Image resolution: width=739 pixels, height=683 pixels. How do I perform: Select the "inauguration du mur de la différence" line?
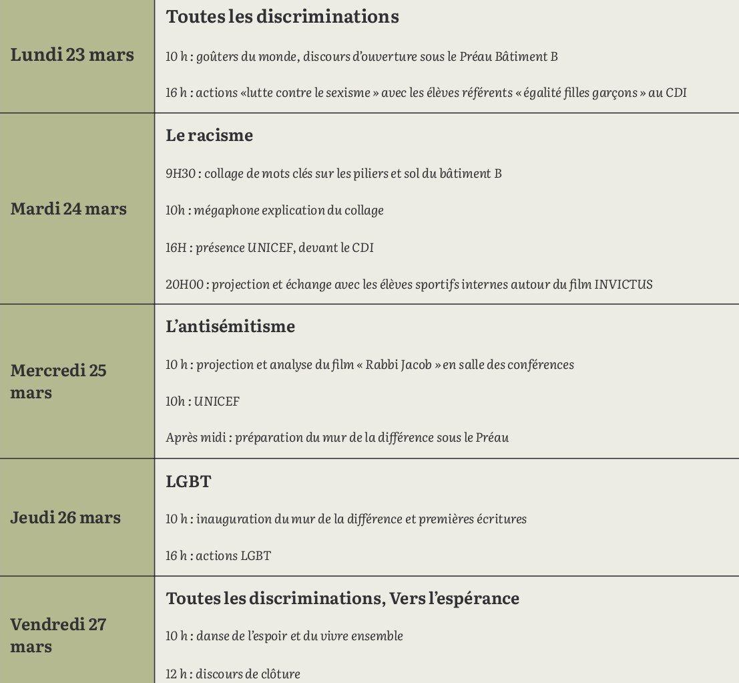(x=346, y=519)
